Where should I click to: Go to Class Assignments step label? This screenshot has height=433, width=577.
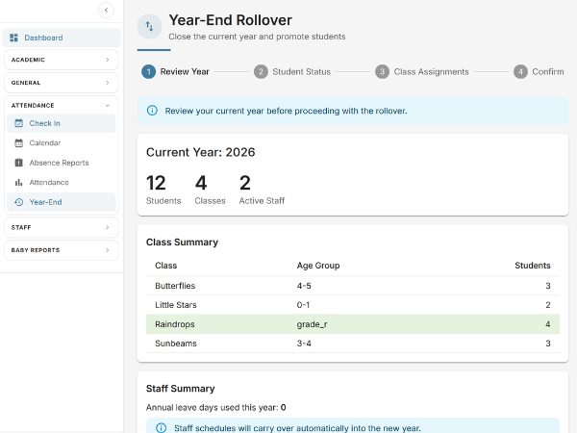(431, 71)
